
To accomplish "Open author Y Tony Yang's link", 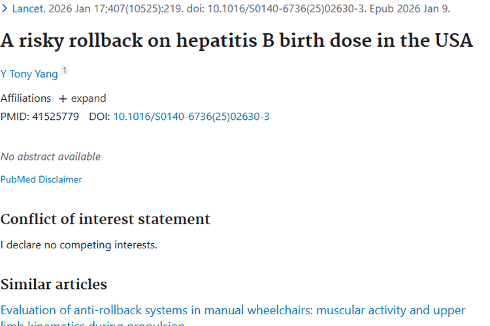I will point(29,74).
